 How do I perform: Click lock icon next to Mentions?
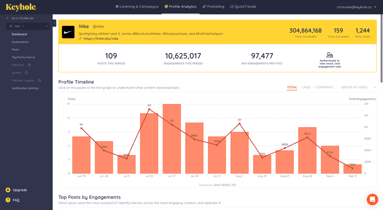tap(29, 65)
